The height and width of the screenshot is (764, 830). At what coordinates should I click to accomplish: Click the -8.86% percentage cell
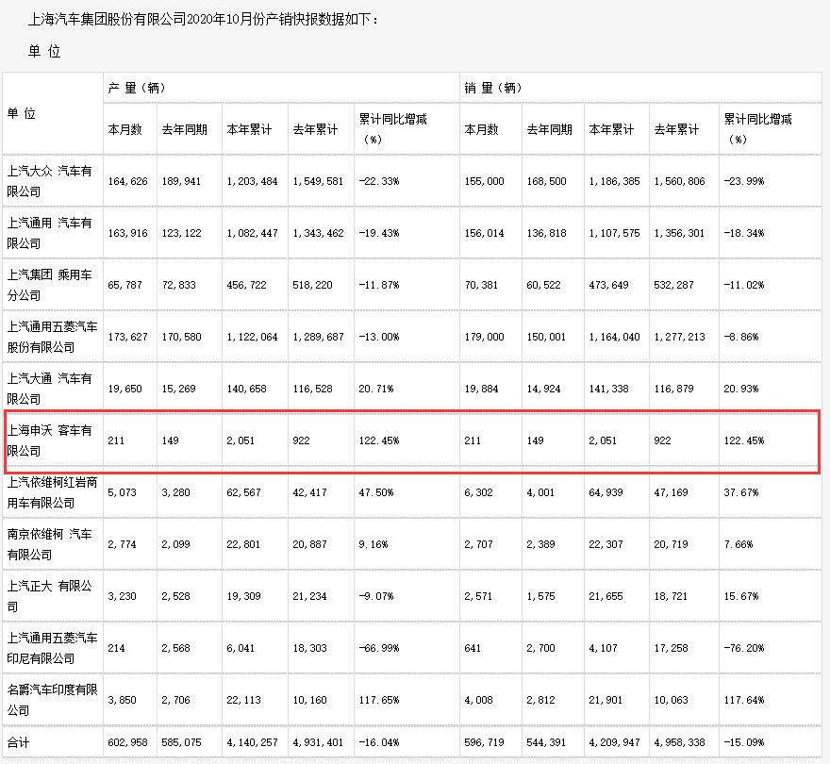741,337
